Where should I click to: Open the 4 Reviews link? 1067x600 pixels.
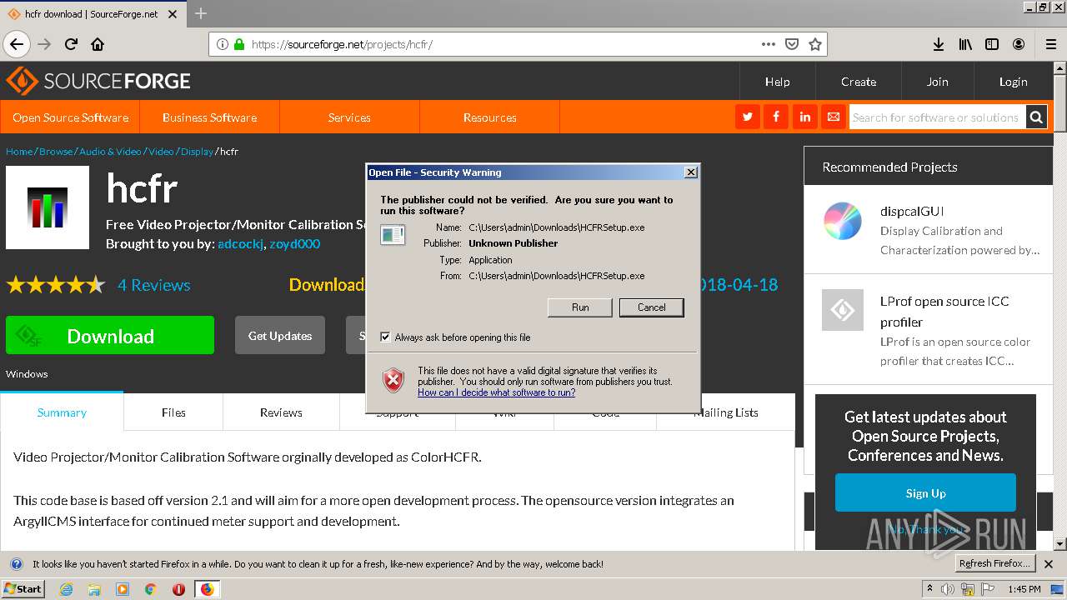153,285
